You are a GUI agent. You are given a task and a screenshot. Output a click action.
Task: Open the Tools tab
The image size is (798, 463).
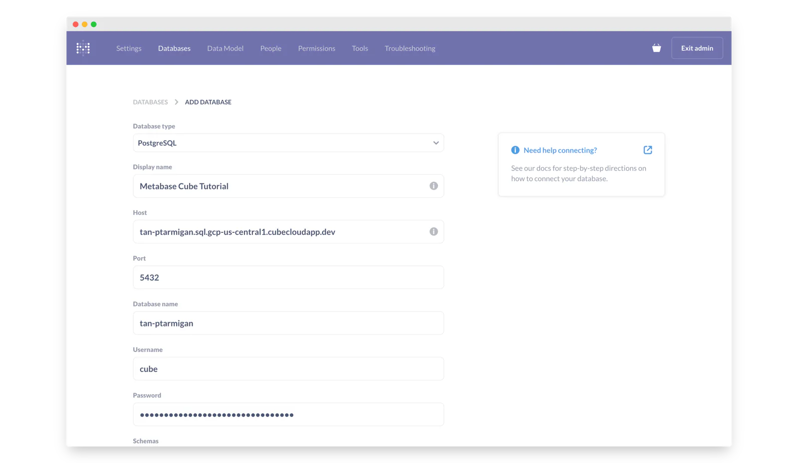360,48
